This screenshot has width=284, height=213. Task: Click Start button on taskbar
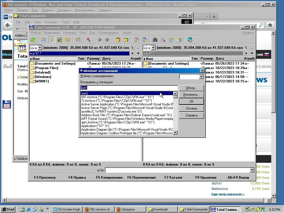(x=8, y=209)
